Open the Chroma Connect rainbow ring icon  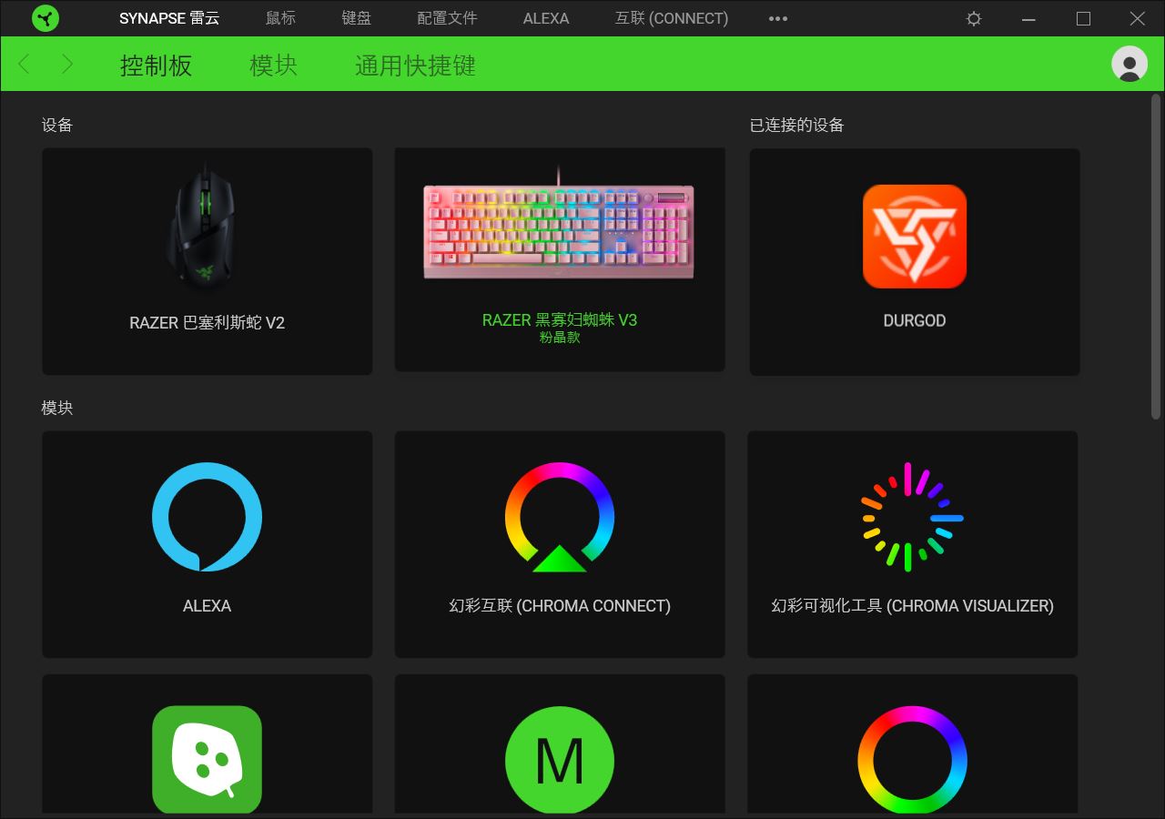(x=560, y=517)
